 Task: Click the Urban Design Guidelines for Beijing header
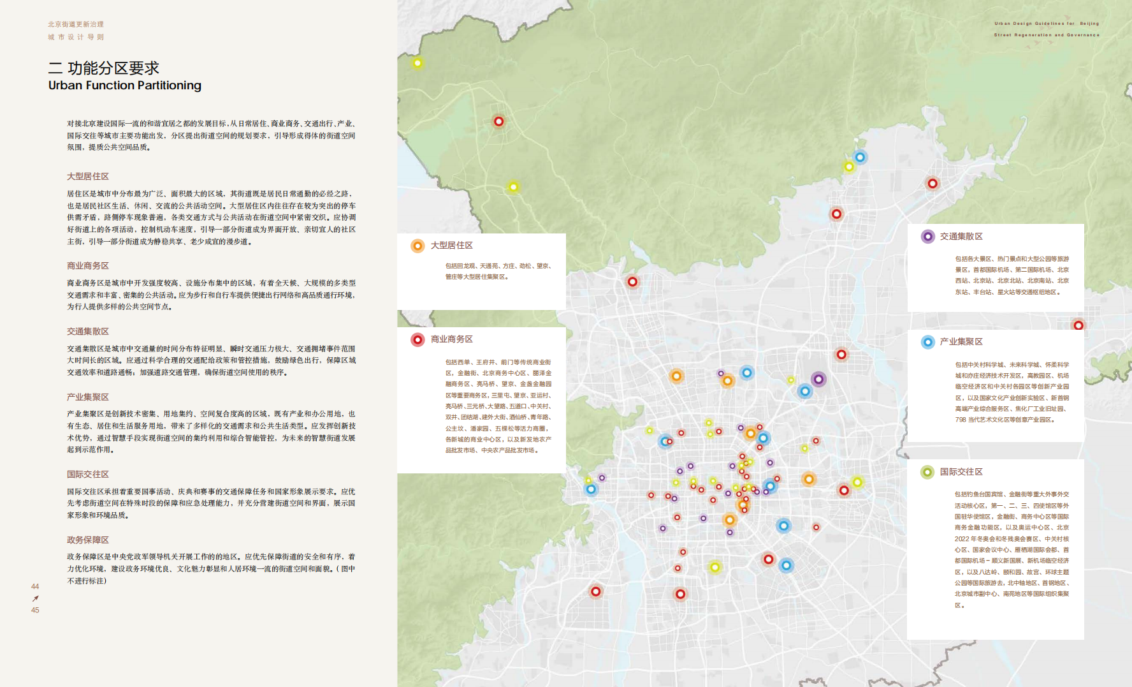[1047, 24]
